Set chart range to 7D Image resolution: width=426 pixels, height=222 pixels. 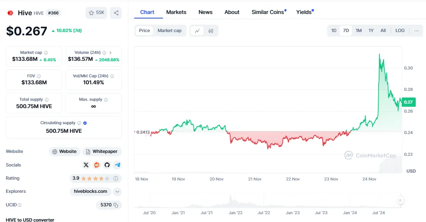[346, 31]
